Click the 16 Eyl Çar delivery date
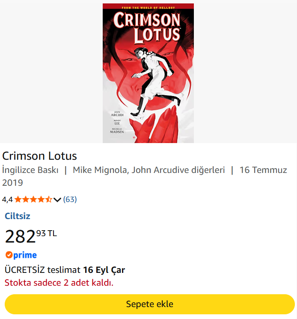297x319 pixels. coord(104,270)
